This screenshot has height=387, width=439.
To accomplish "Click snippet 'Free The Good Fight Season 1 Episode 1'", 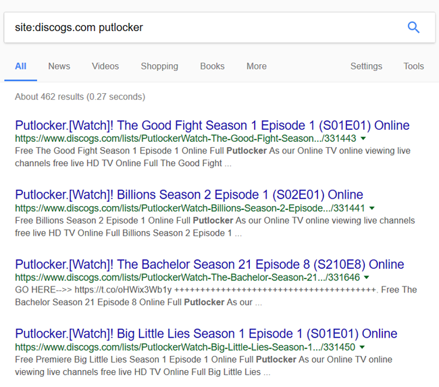I will coord(213,157).
